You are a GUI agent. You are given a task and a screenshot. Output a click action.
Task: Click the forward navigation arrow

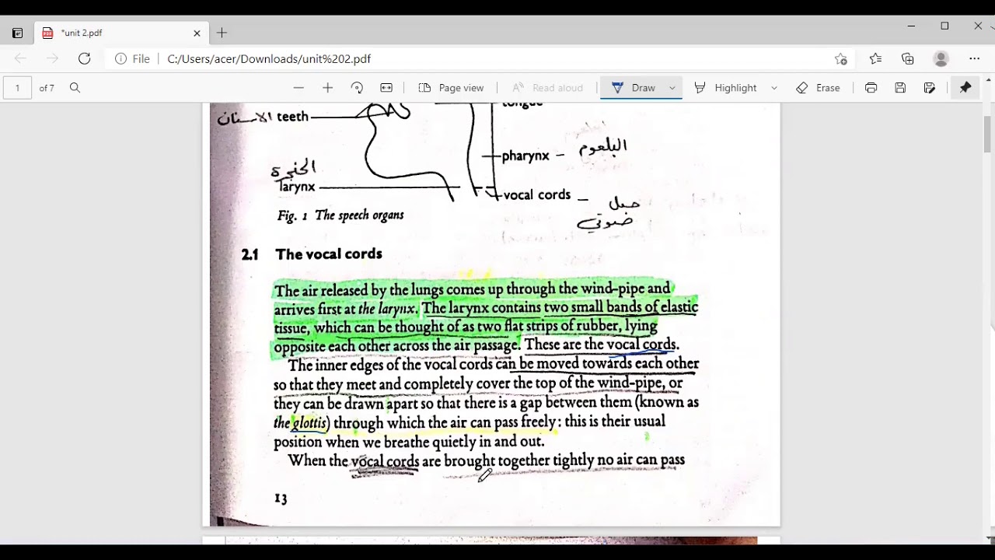click(x=52, y=58)
